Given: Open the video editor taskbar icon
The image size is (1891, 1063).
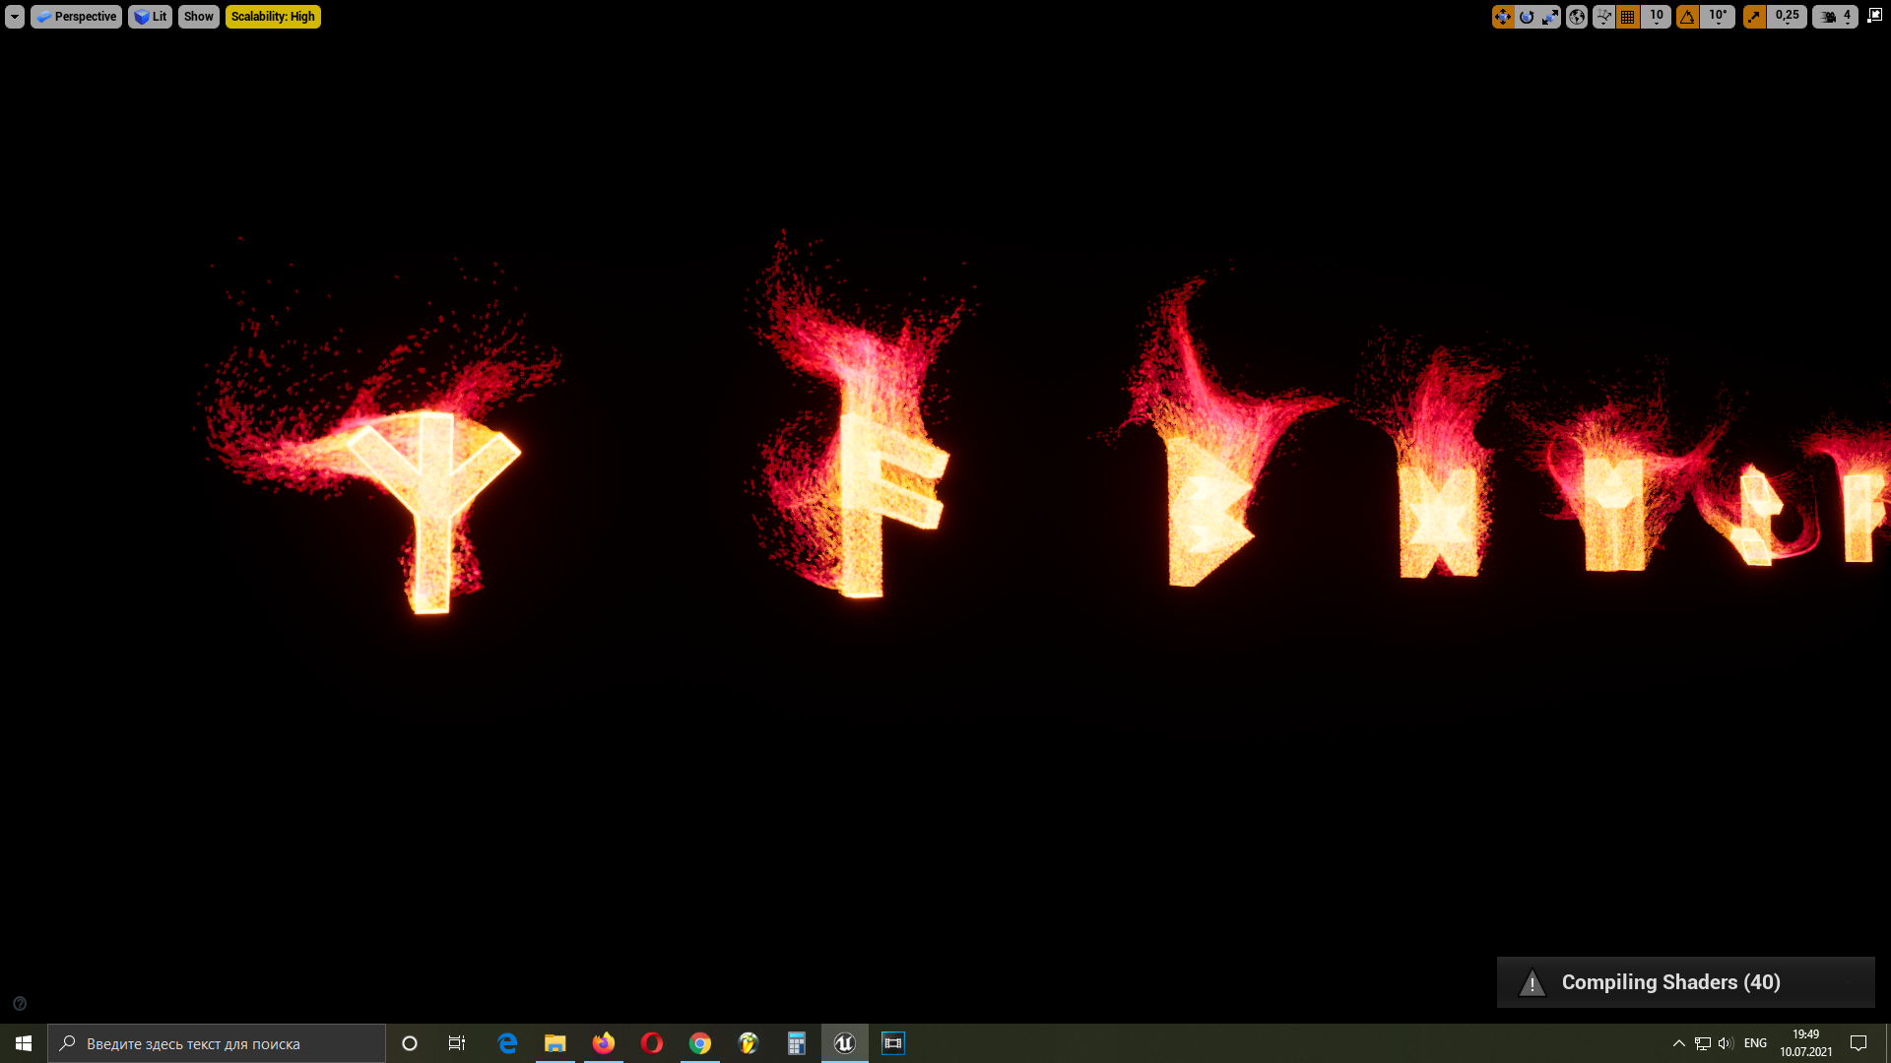Looking at the screenshot, I should click(x=893, y=1043).
